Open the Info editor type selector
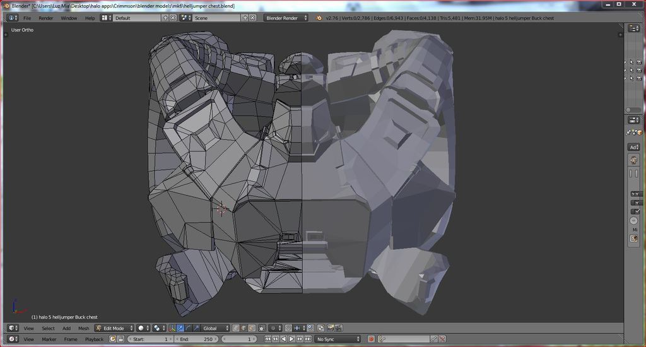Image resolution: width=646 pixels, height=347 pixels. click(13, 18)
